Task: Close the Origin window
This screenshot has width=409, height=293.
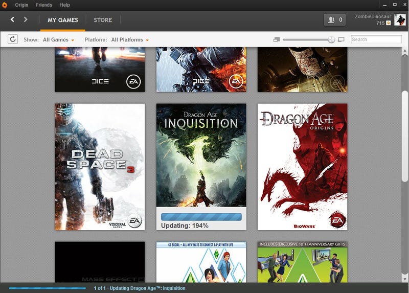Action: [x=404, y=5]
